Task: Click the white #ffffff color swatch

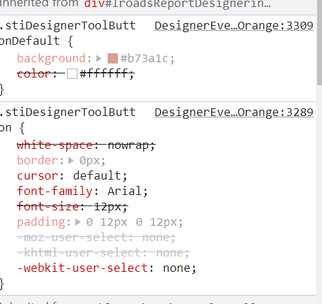Action: tap(72, 74)
